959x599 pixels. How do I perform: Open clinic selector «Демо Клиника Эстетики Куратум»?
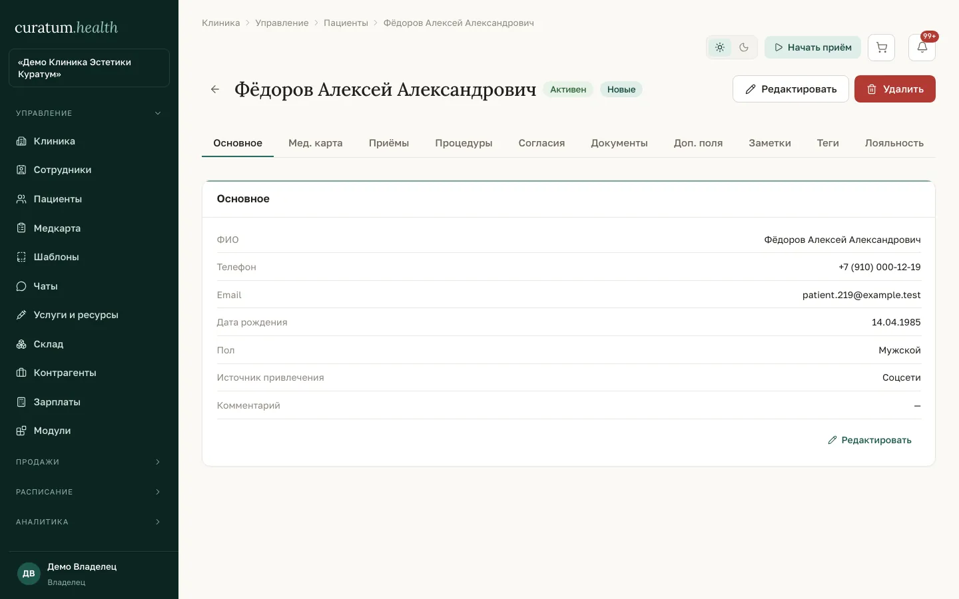(x=89, y=68)
